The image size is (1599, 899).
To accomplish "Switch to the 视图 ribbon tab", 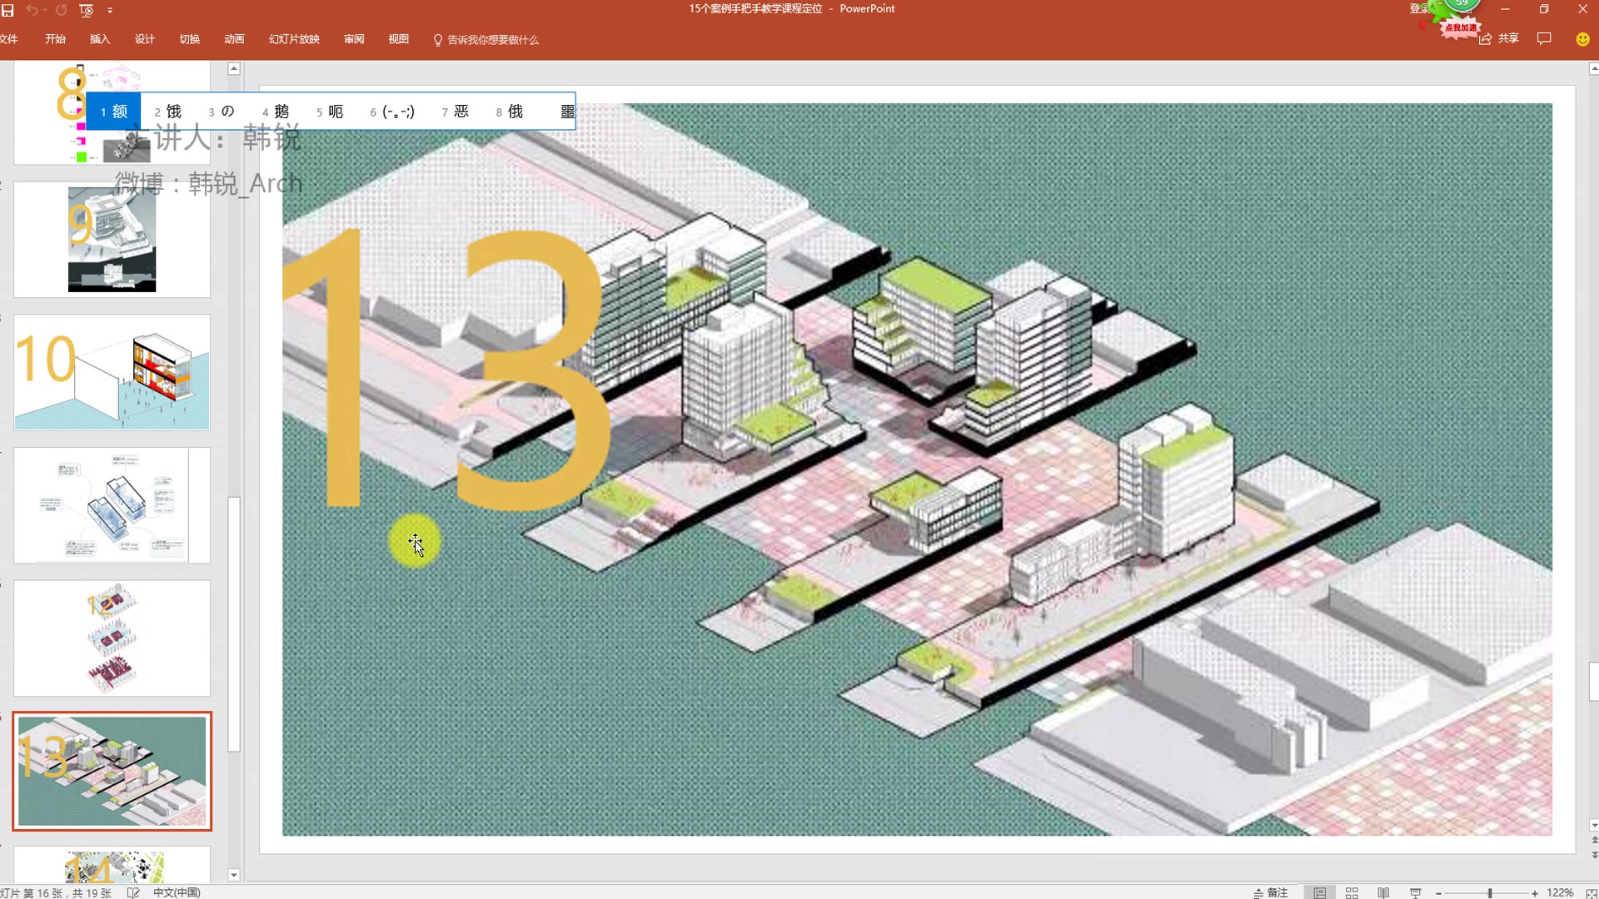I will coord(399,39).
